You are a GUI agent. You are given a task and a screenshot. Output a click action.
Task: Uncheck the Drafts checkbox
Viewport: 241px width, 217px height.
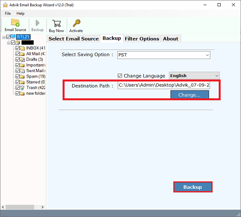pyautogui.click(x=18, y=60)
